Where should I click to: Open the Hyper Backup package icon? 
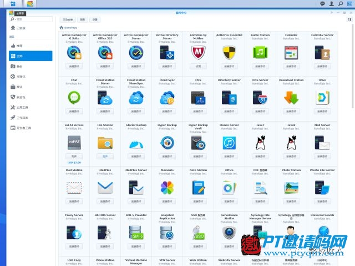click(167, 143)
